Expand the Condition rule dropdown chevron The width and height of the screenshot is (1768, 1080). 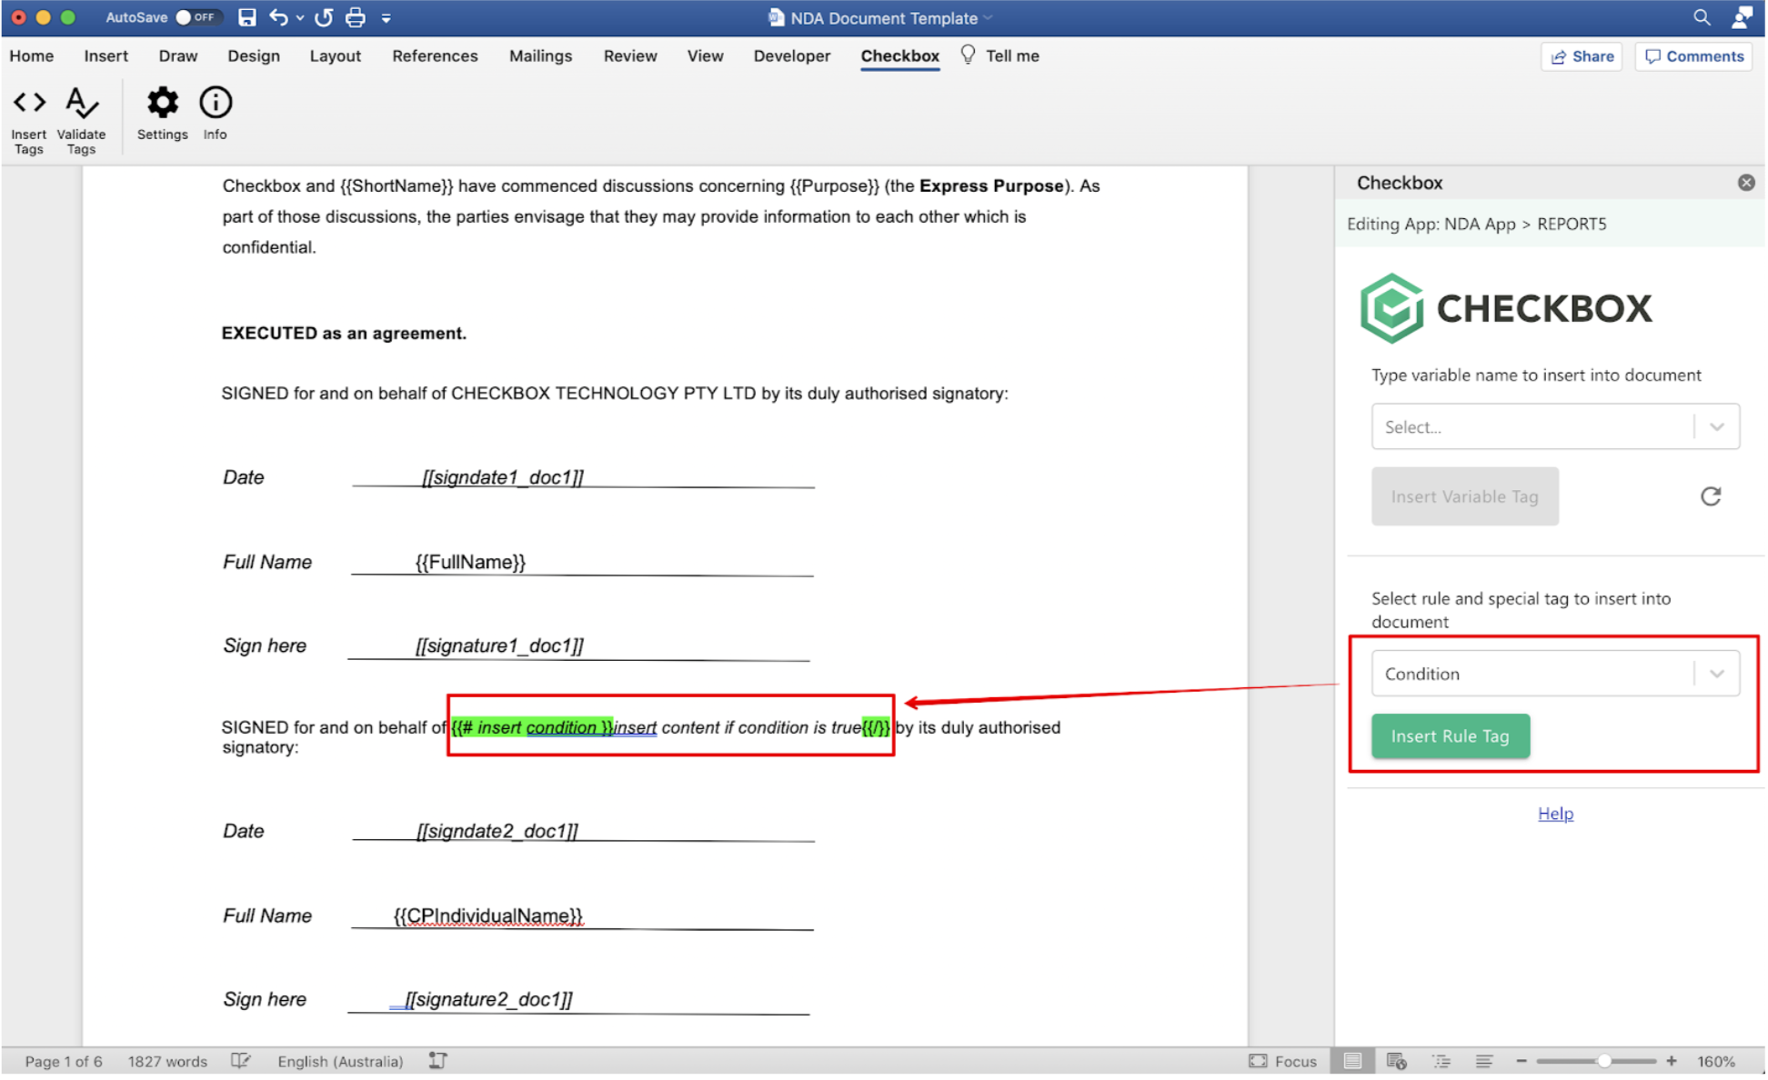coord(1716,674)
